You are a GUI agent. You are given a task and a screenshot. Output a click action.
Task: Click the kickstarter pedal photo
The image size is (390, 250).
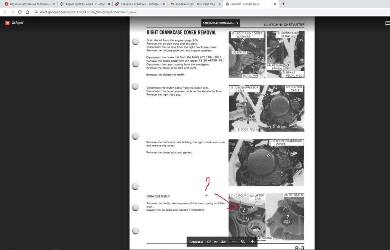(286, 54)
